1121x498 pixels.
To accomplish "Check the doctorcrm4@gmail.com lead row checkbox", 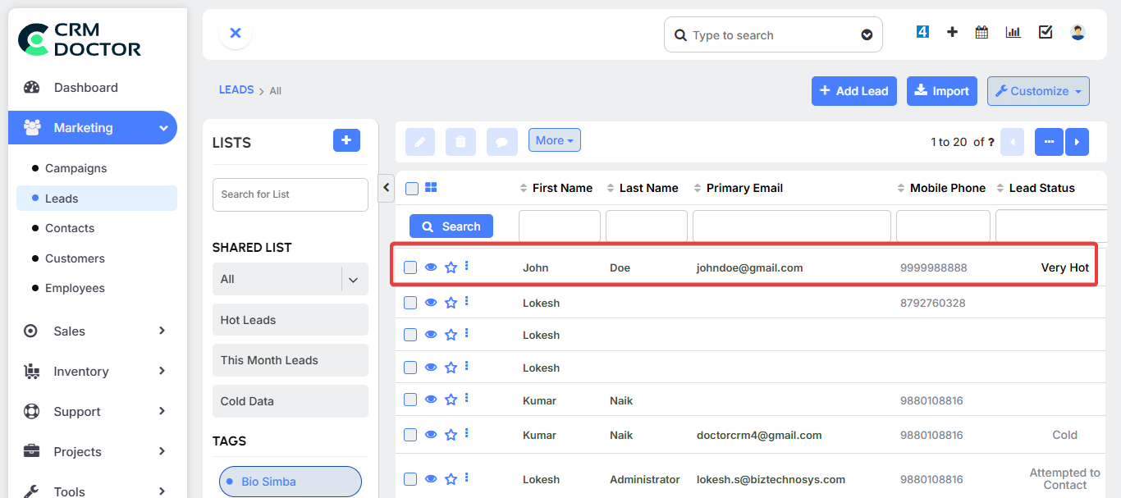I will (410, 435).
